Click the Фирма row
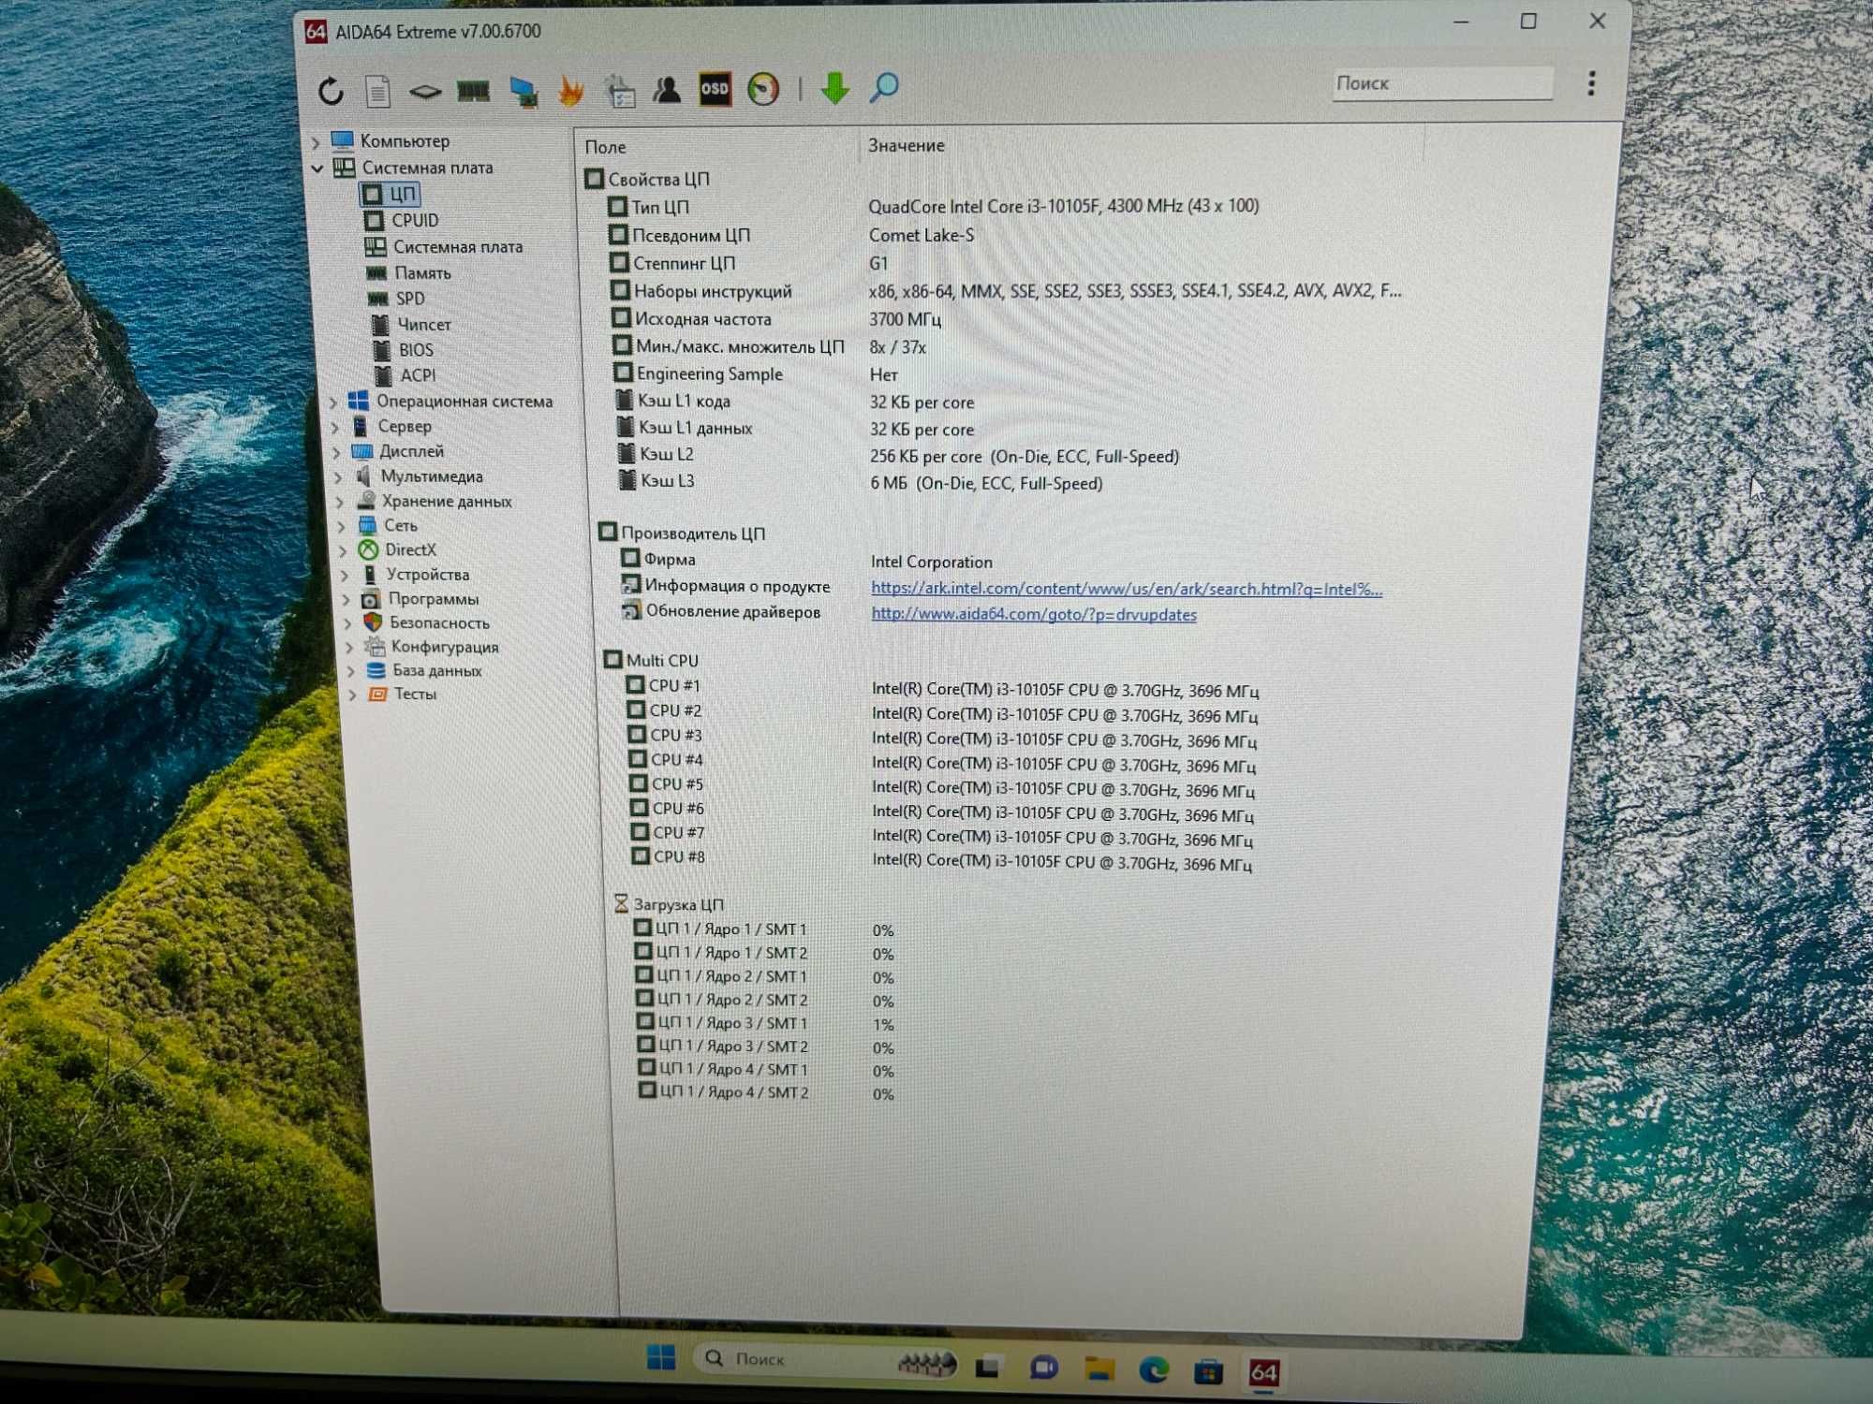The height and width of the screenshot is (1404, 1873). (807, 561)
